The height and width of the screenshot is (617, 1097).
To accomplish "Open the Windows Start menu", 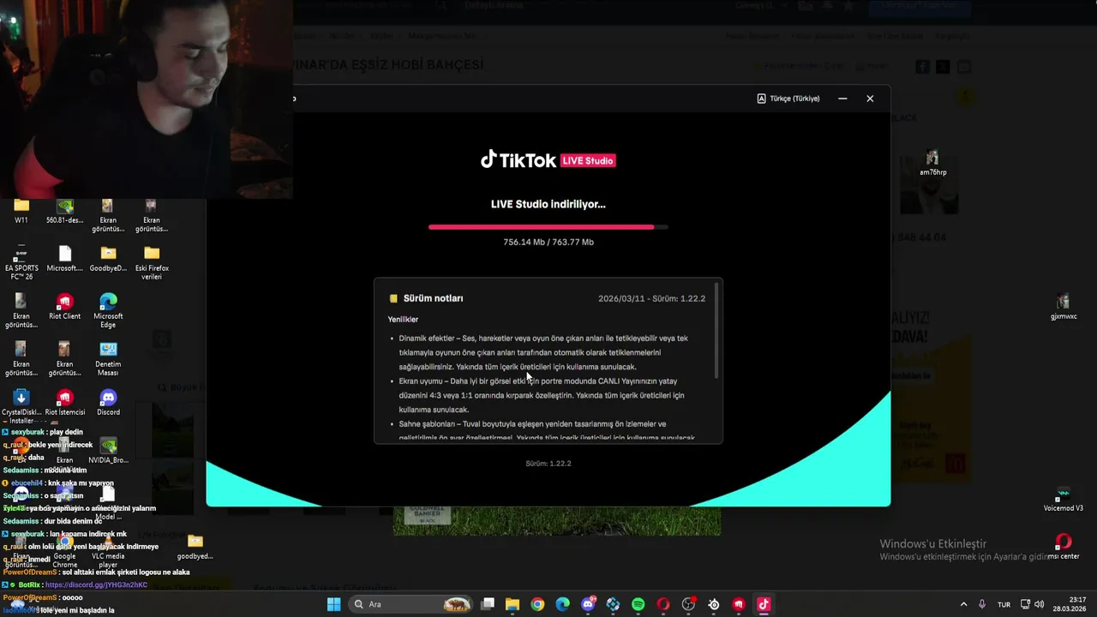I will point(333,604).
